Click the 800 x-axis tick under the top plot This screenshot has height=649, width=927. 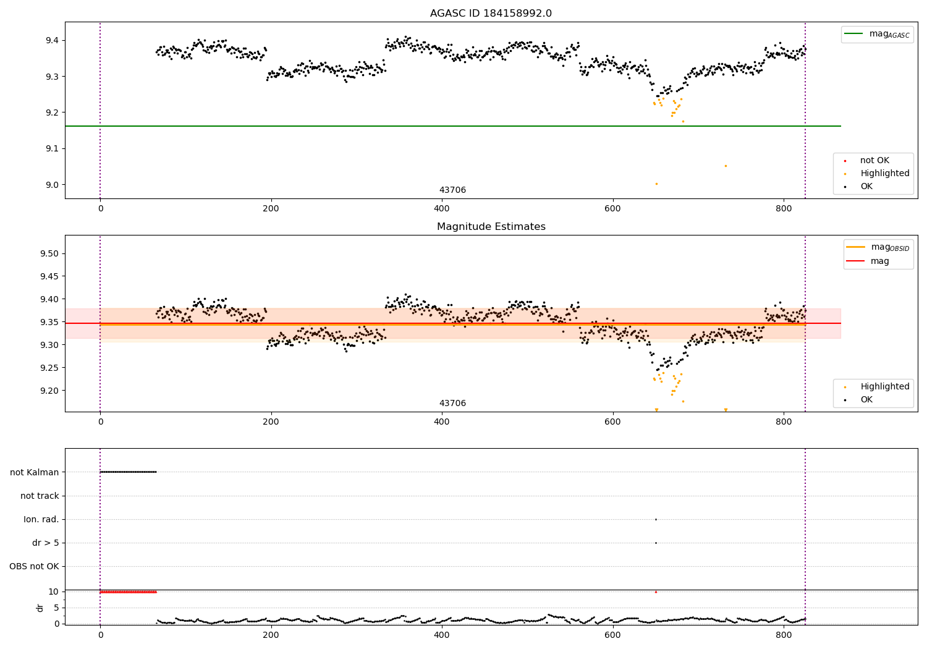click(784, 209)
